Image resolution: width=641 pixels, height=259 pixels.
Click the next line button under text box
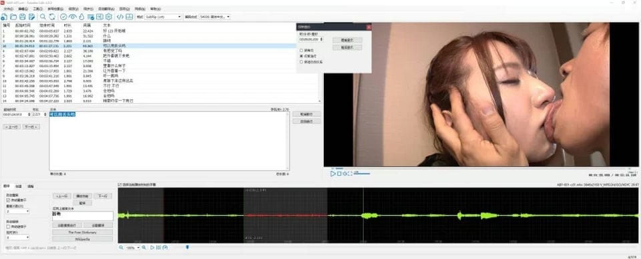[x=31, y=127]
